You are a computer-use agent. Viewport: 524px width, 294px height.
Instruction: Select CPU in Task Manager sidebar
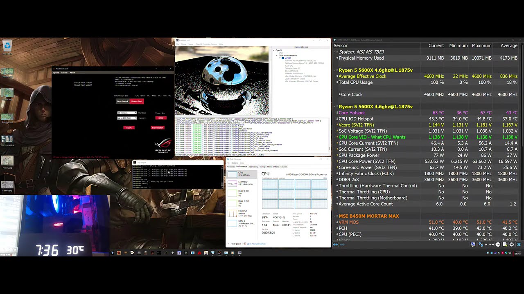pos(242,174)
